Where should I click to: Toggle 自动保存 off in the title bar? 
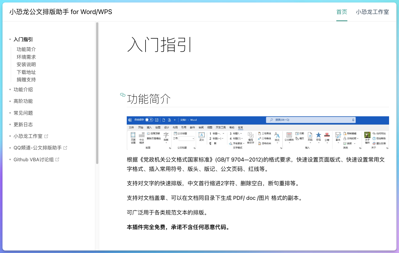click(149, 120)
